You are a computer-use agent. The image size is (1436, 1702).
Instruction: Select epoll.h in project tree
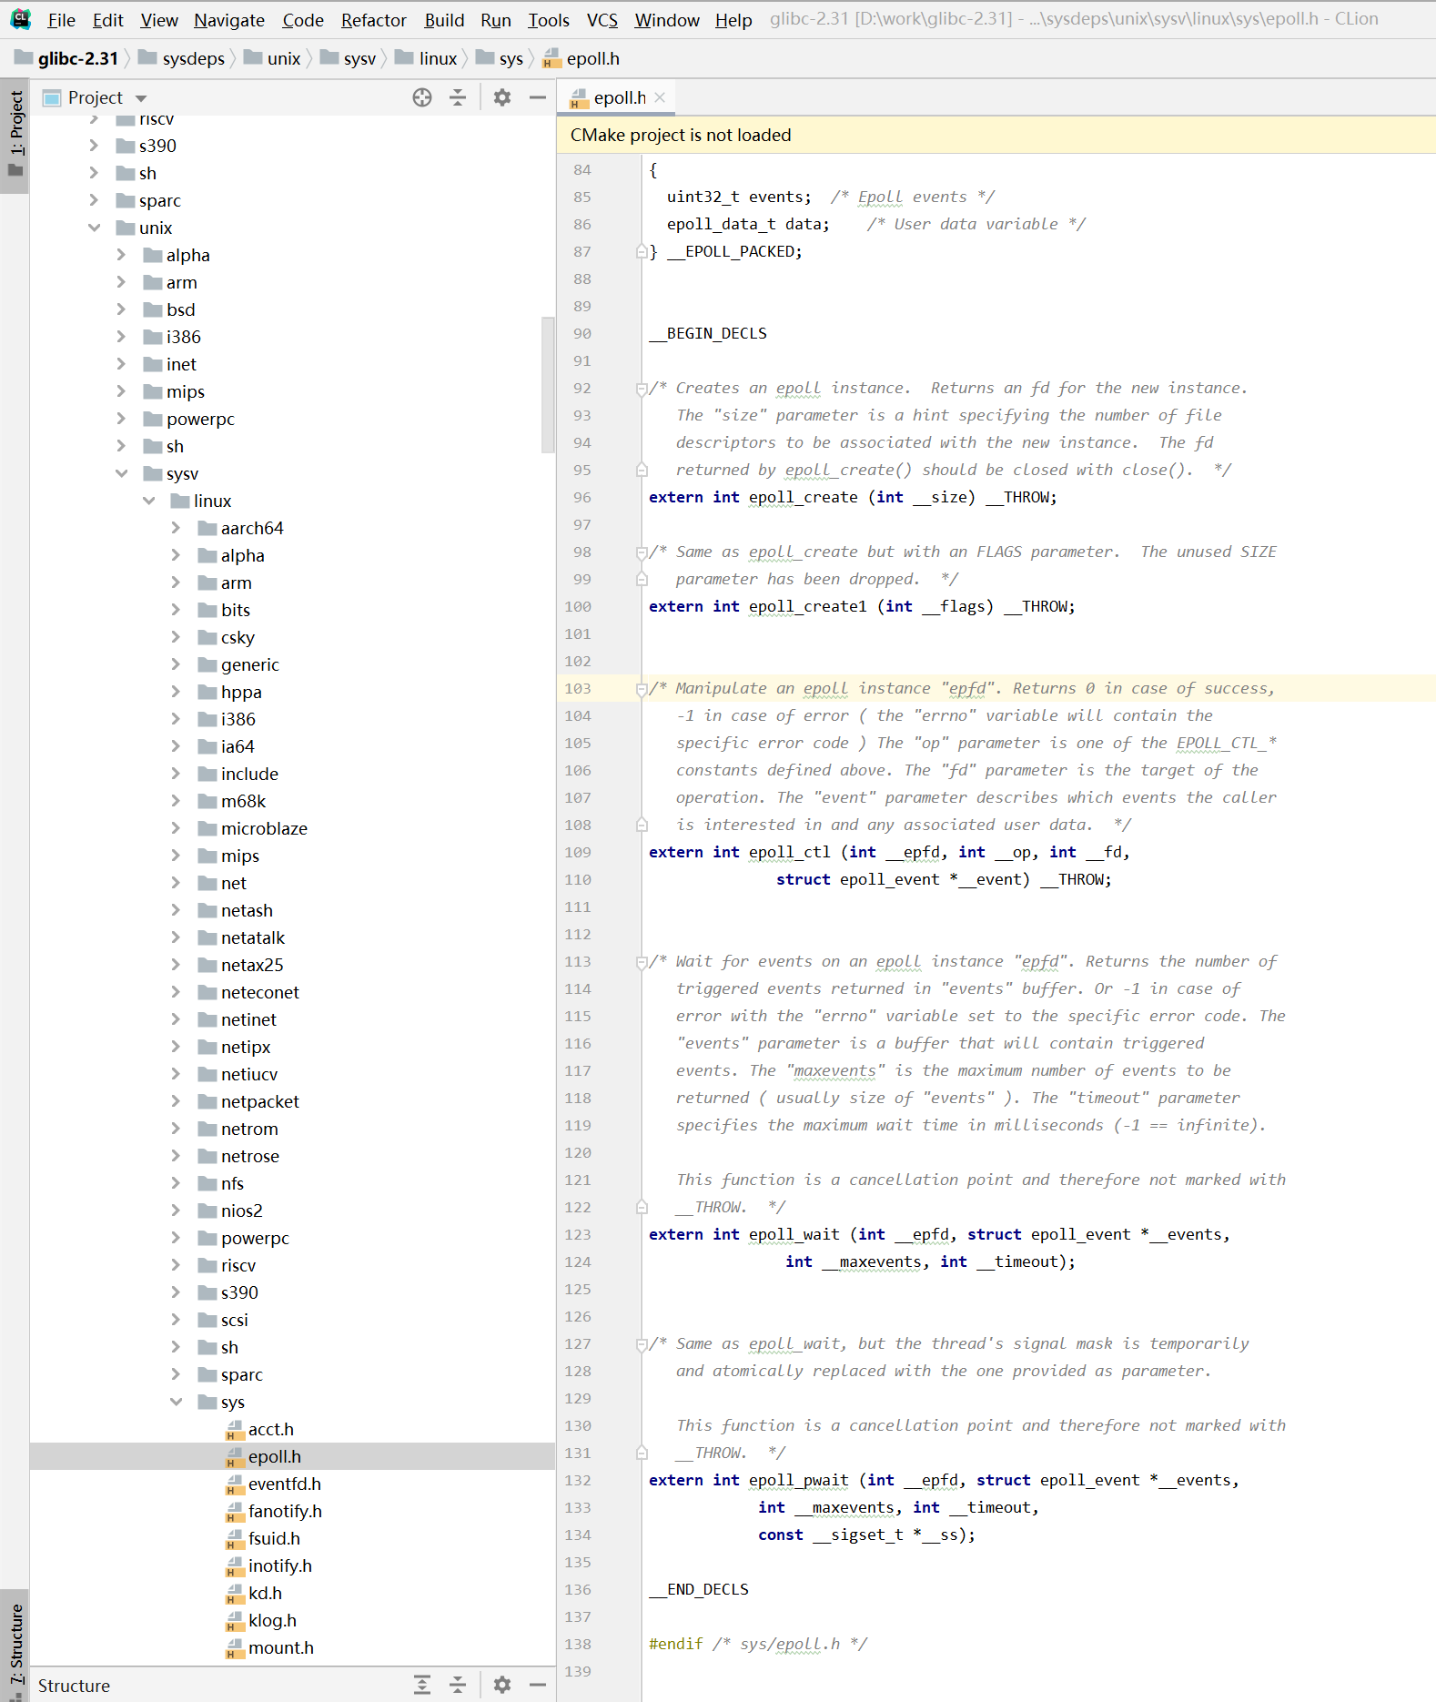pos(274,1456)
